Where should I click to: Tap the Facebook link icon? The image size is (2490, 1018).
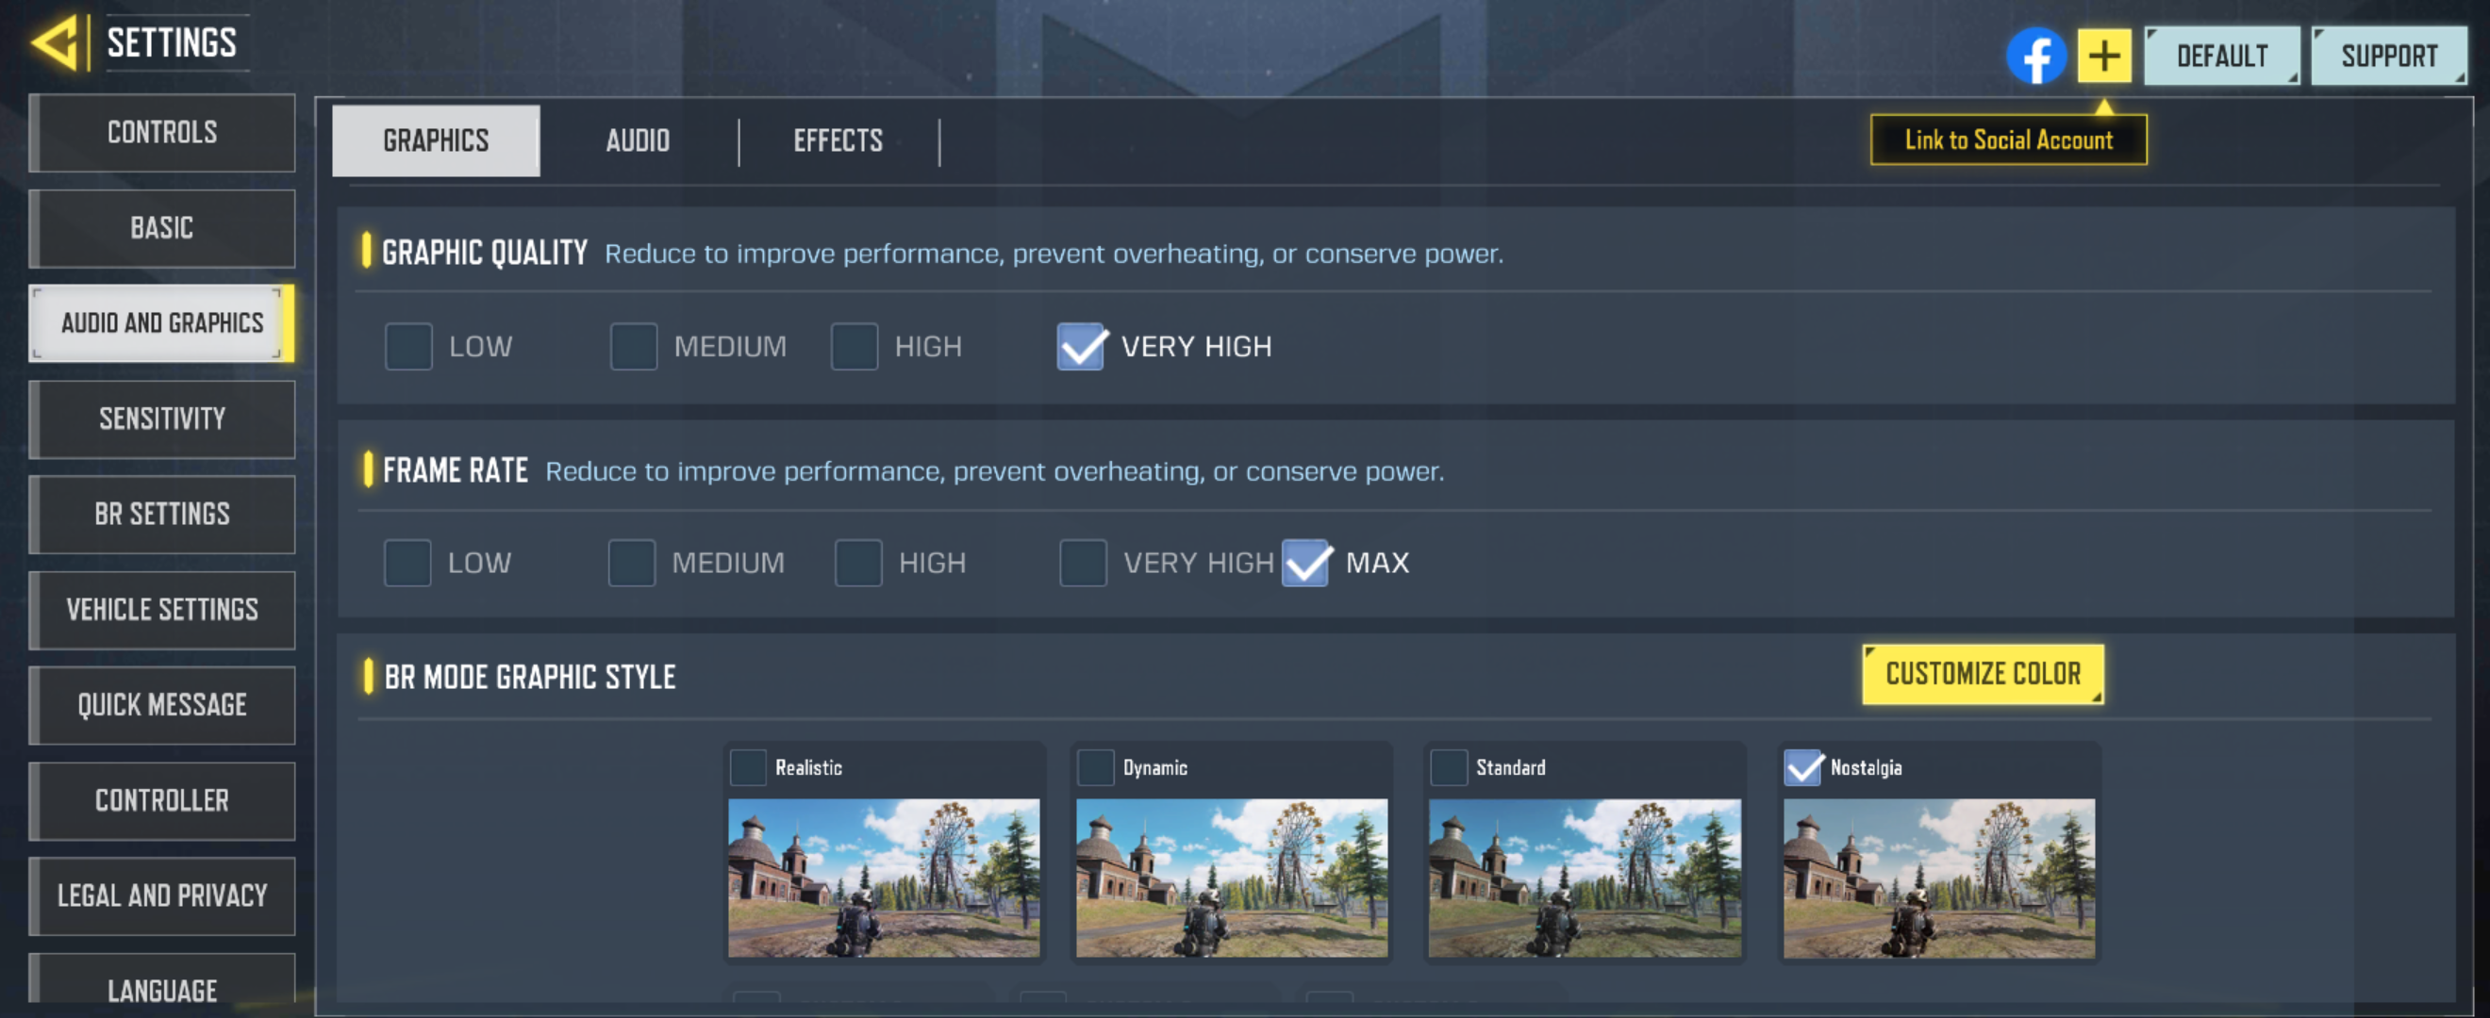click(x=2035, y=56)
